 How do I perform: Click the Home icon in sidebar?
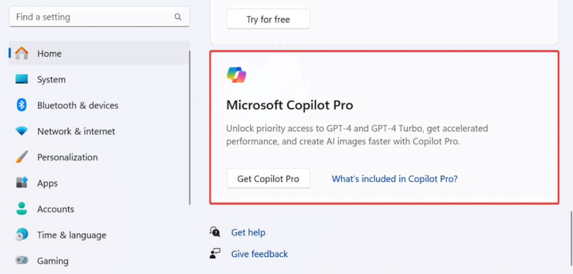click(22, 54)
